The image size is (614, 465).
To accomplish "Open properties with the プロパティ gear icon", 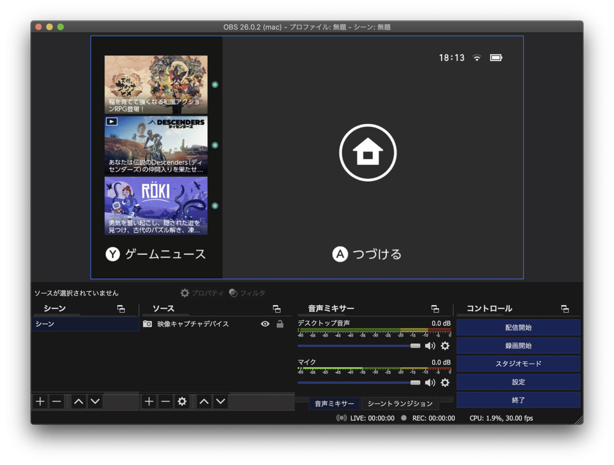I will tap(184, 293).
